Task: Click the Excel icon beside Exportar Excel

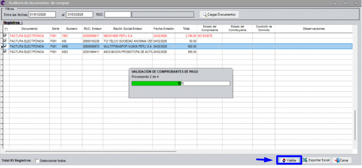Action: click(x=305, y=160)
